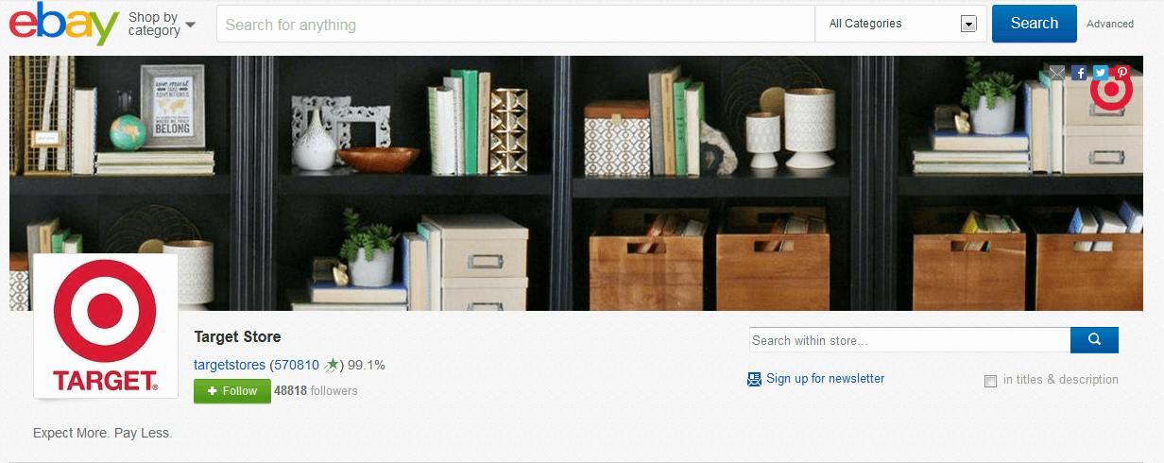This screenshot has width=1164, height=463.
Task: Follow the Target Store
Action: 232,391
